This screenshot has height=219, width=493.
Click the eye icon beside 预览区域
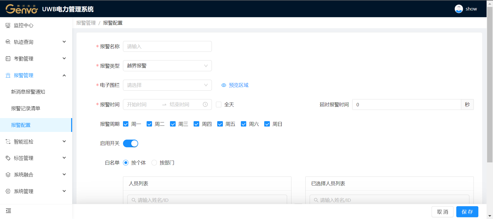[224, 85]
